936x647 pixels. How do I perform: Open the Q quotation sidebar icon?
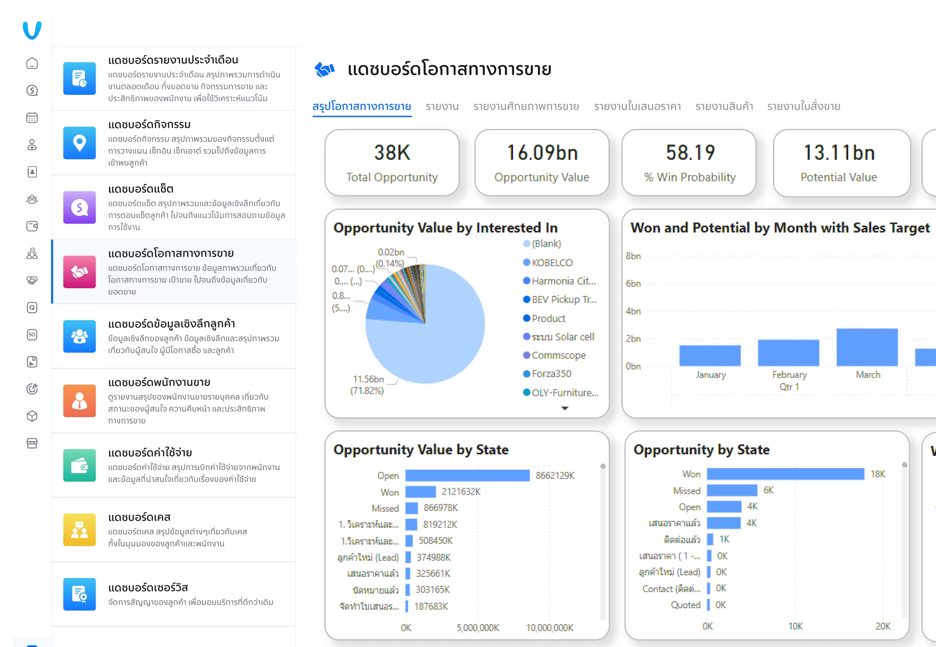coord(32,308)
